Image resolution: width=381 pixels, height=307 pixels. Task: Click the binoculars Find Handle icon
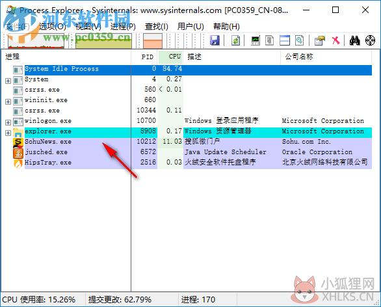(355, 40)
